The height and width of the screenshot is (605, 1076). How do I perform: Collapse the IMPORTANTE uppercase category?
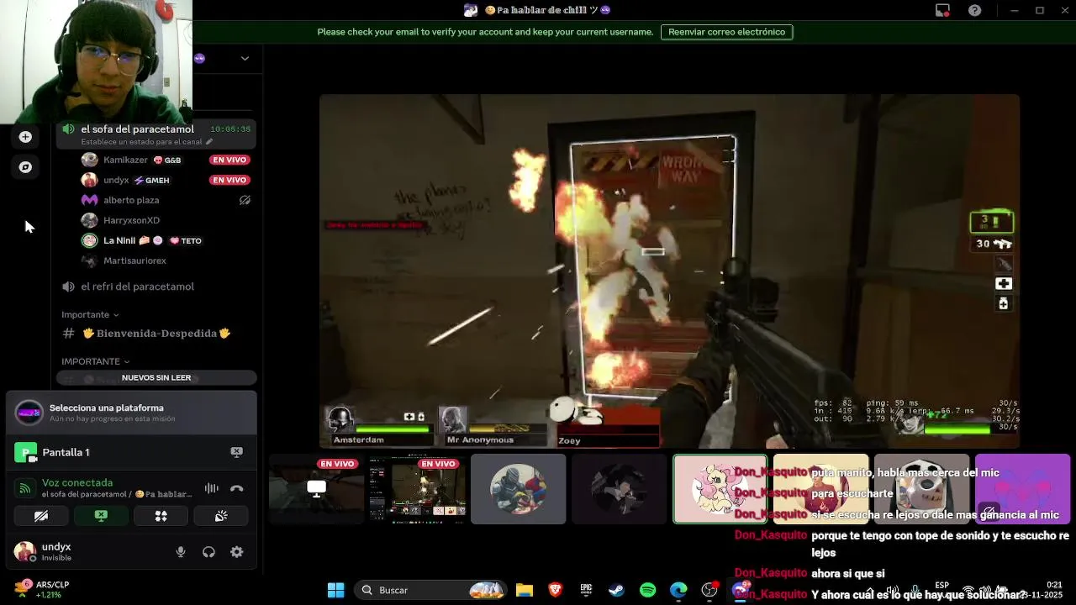[x=95, y=361]
